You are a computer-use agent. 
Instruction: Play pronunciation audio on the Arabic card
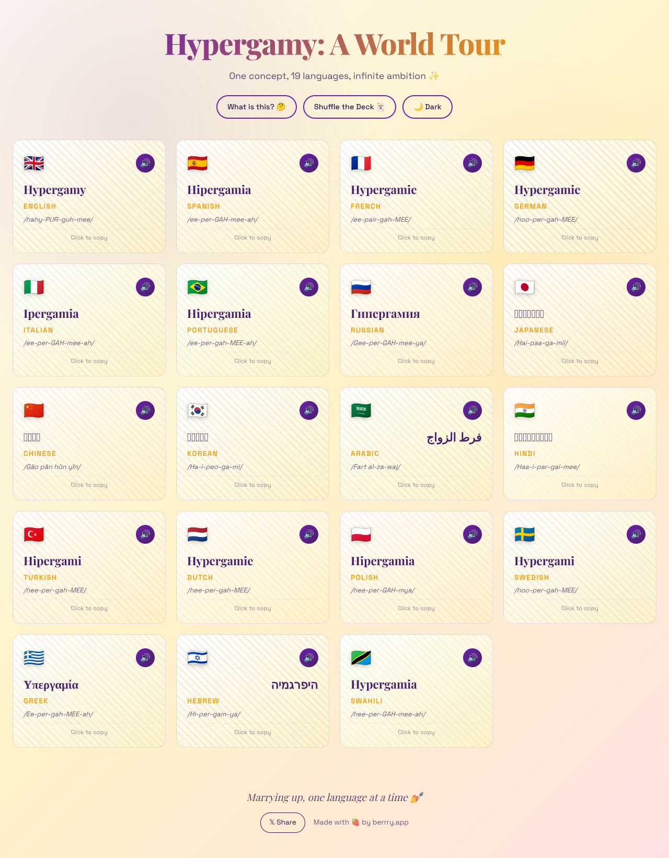coord(472,410)
